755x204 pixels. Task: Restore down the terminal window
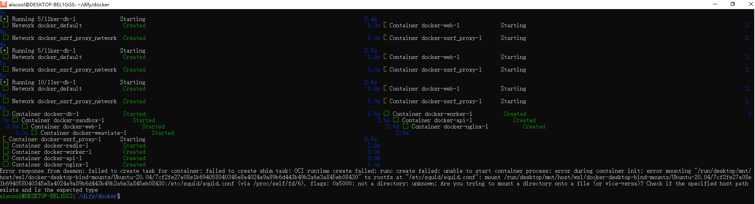coord(732,4)
